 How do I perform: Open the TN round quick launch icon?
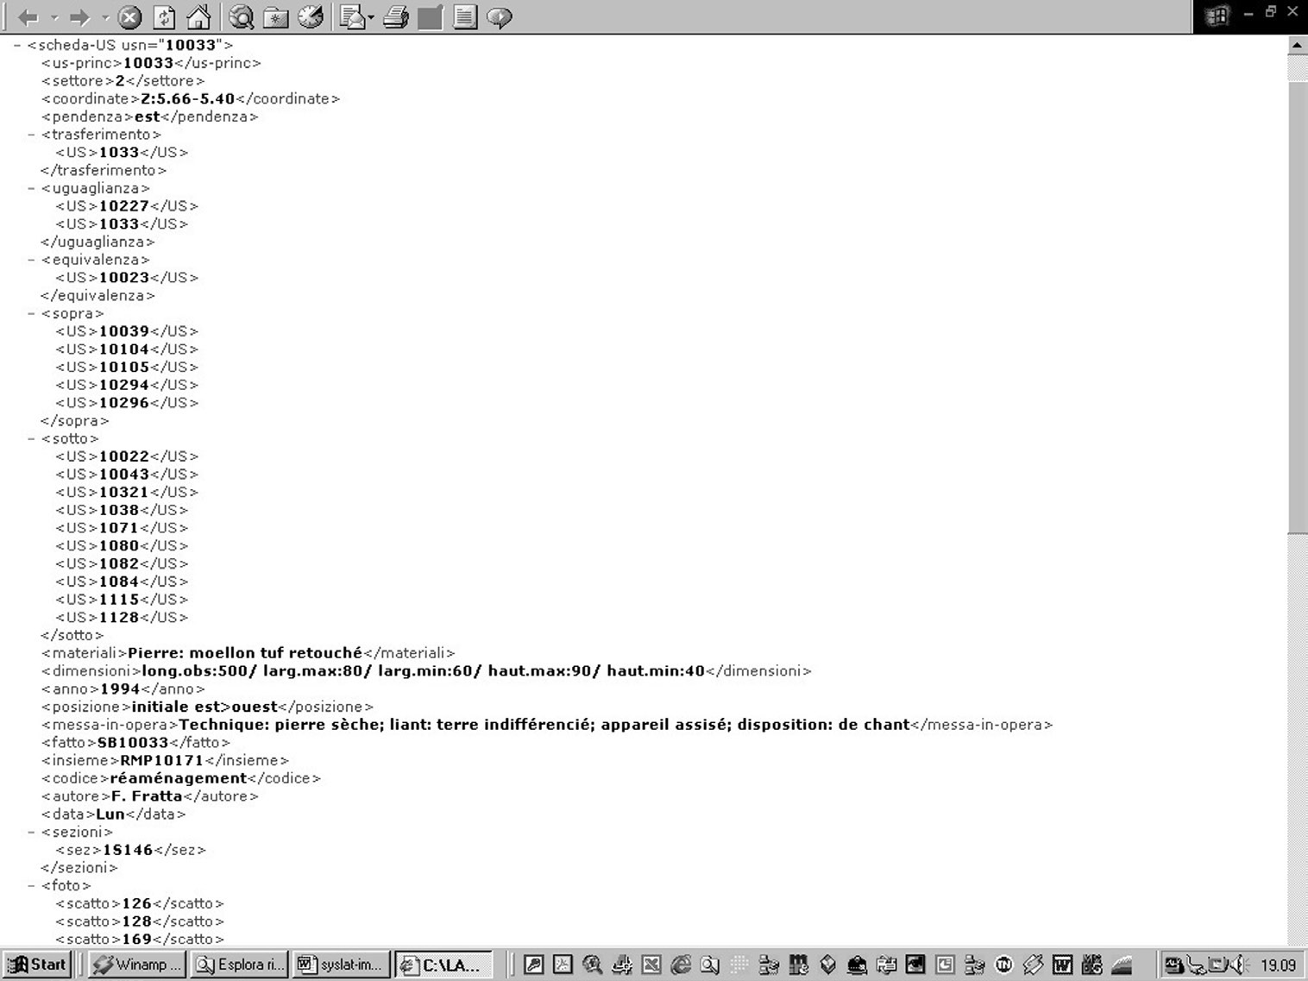[1003, 965]
